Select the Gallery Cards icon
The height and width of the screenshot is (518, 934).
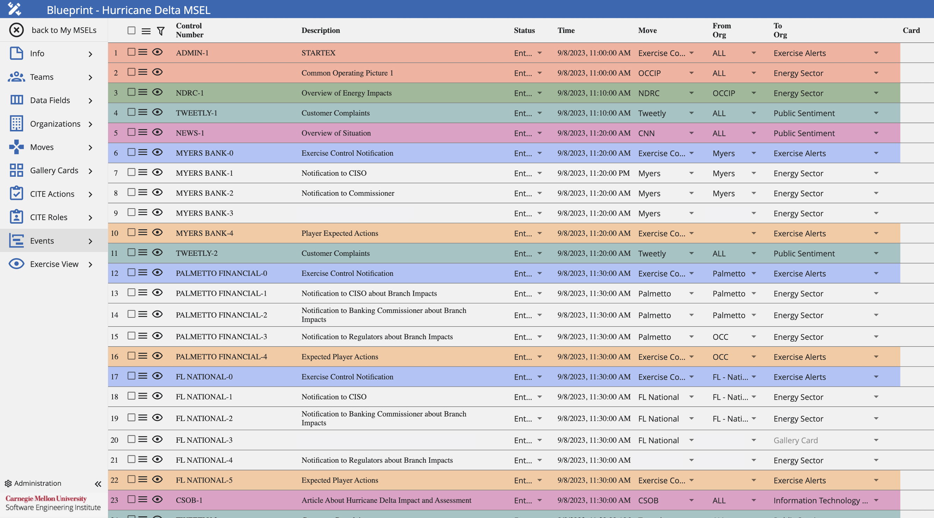(x=17, y=170)
